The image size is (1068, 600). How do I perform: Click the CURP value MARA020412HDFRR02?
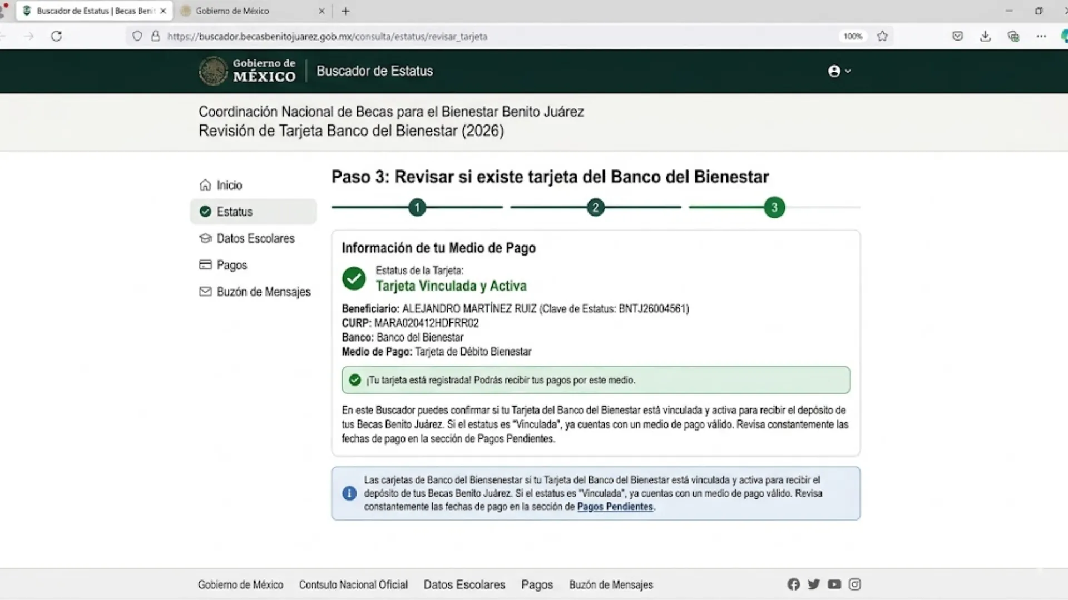click(x=426, y=323)
